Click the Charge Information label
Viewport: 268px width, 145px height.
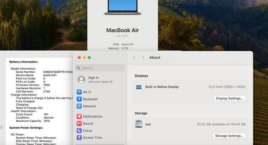24,95
